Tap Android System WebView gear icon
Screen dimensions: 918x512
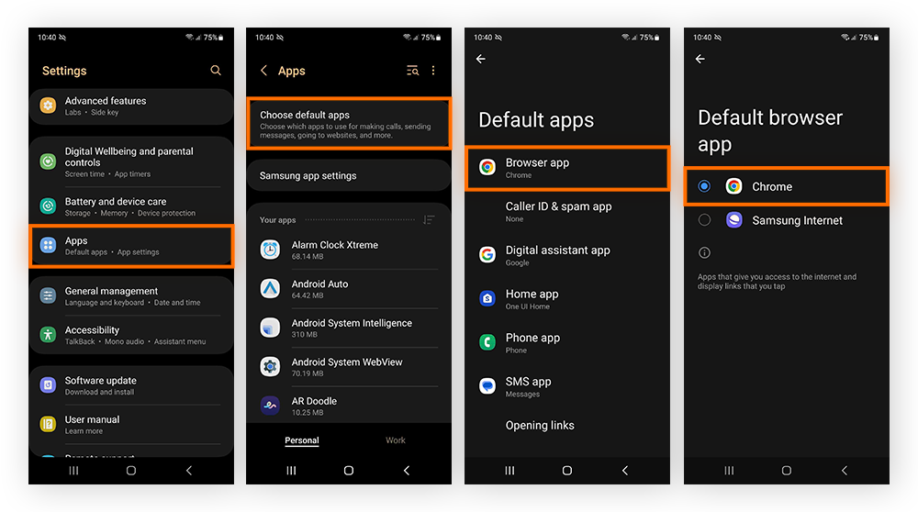point(270,367)
